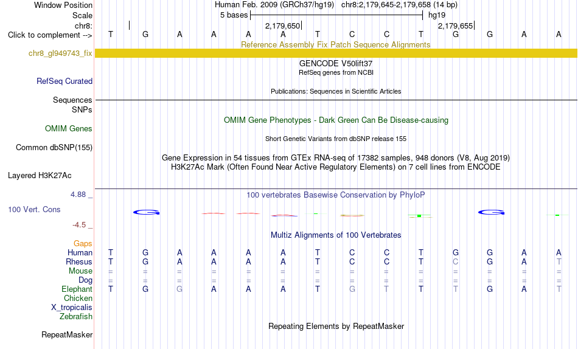Click the 5 bases scale bar
Image resolution: width=578 pixels, height=349 pixels.
[336, 15]
